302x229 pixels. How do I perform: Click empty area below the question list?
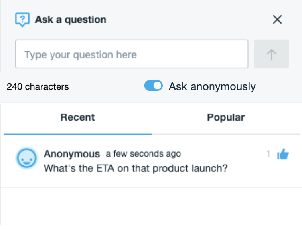[x=151, y=208]
